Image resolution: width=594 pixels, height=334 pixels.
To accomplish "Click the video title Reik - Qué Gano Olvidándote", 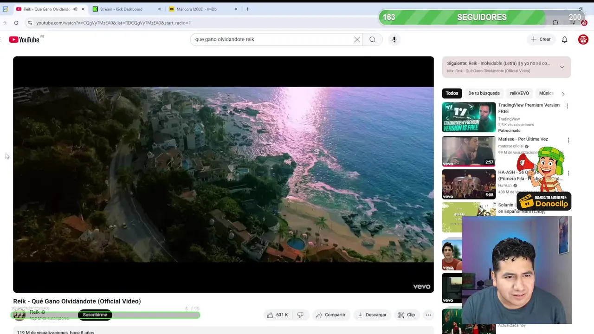I will tap(77, 301).
